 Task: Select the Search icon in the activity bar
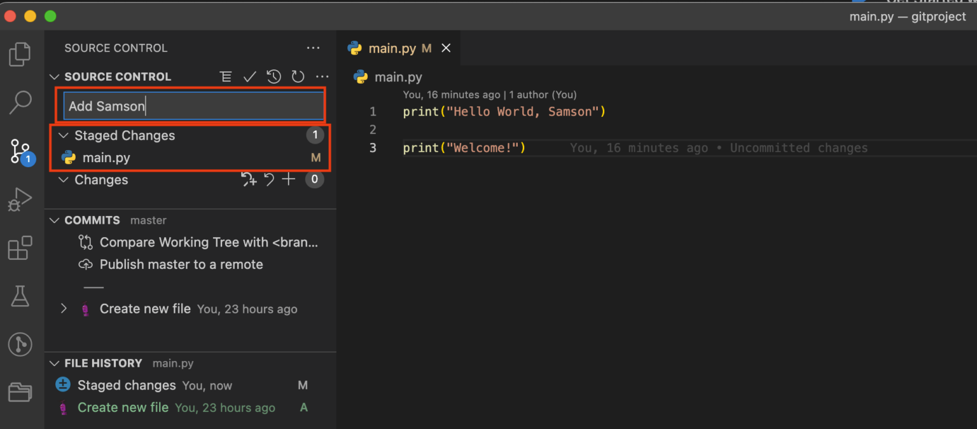pos(20,102)
